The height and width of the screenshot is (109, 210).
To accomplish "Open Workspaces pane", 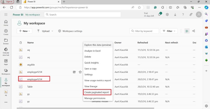I will [x=6, y=72].
